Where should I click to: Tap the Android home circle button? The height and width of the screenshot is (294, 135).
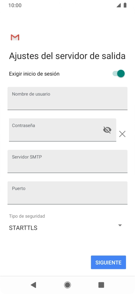[x=67, y=285]
